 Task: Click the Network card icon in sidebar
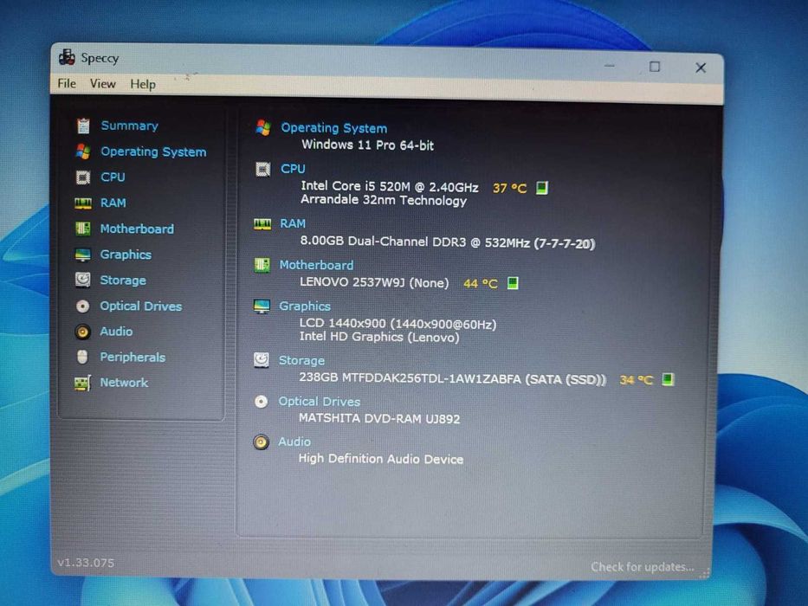pos(82,383)
